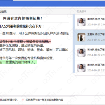
Task: Click the comparison pane's vertical scrollbar
Action: click(74, 43)
